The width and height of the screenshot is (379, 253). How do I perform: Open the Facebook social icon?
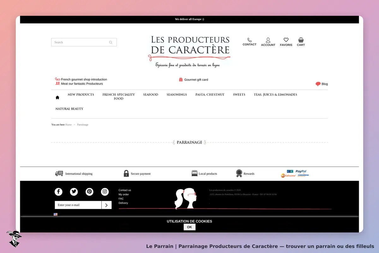pos(58,192)
